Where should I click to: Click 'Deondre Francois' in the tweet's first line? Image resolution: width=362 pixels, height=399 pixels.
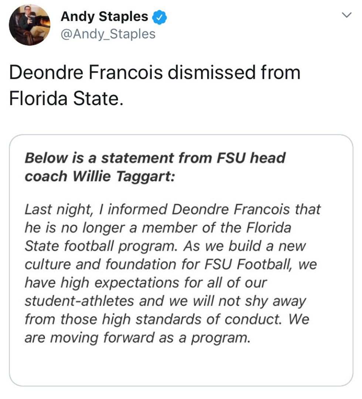(x=86, y=72)
